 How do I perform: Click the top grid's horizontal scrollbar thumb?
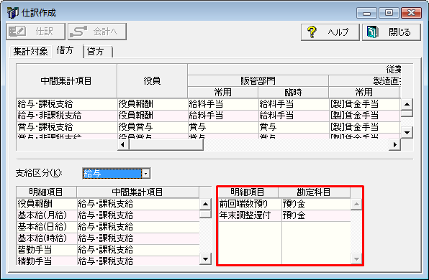tap(166, 144)
